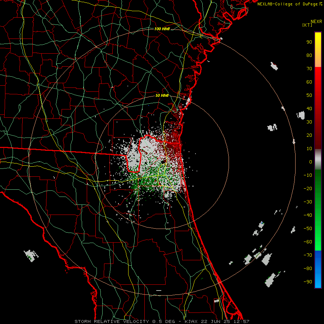Click the -90 knot scale label
This screenshot has height=324, width=324.
[x=308, y=282]
